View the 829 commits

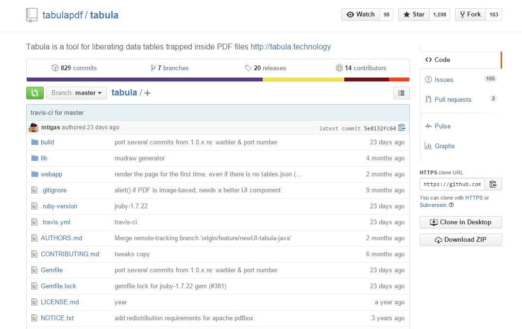(x=74, y=68)
